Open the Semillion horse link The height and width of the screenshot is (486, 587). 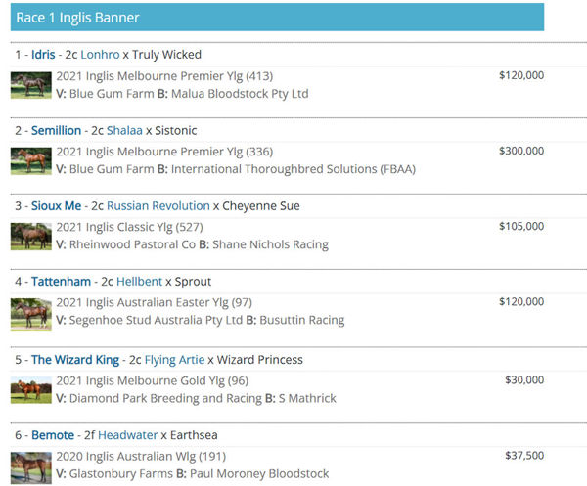point(58,130)
